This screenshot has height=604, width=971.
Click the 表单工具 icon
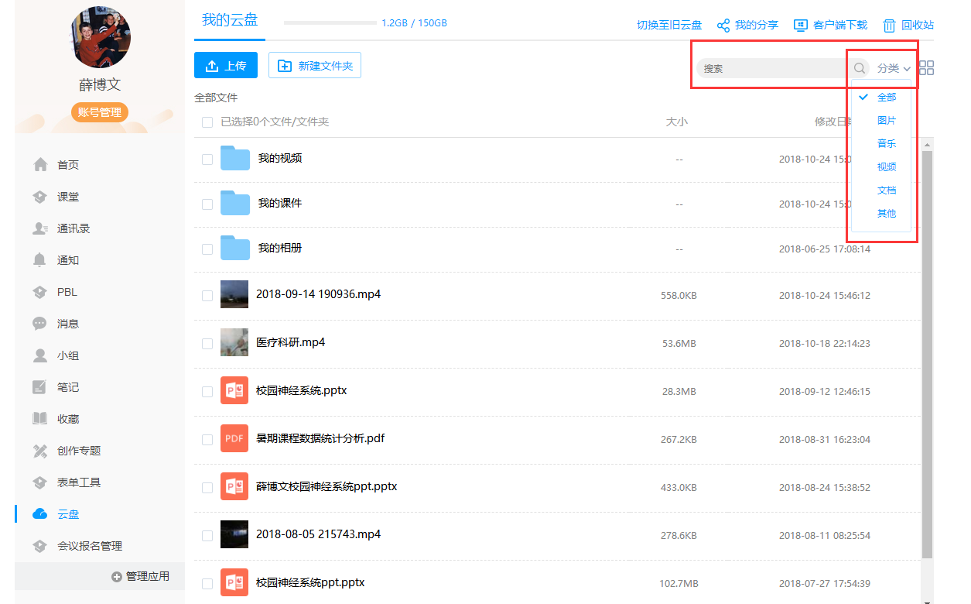click(x=40, y=482)
